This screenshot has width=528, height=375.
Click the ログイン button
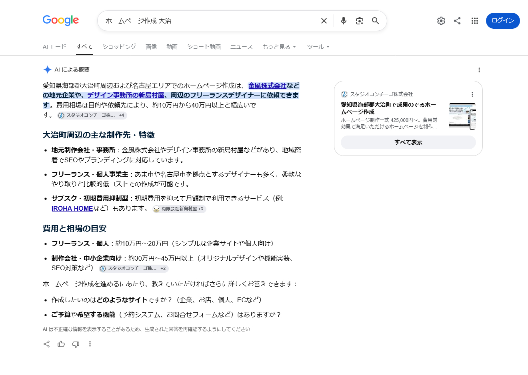pos(503,21)
